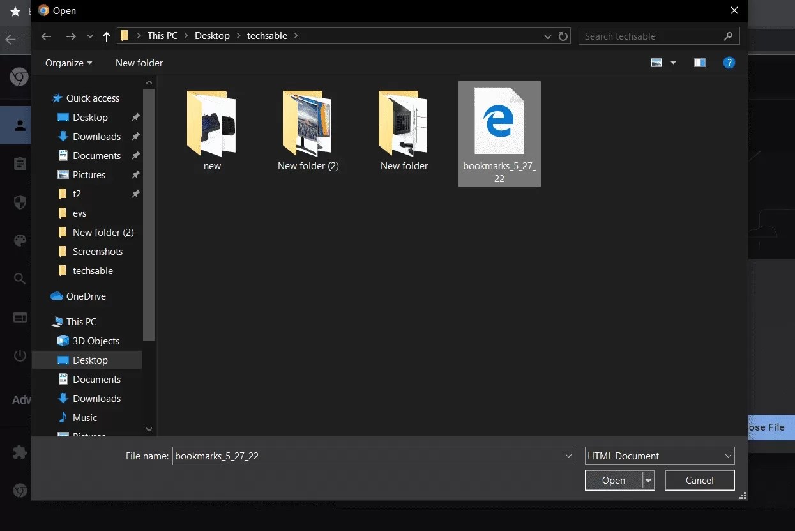Click the profile icon in Chrome settings sidebar
This screenshot has width=795, height=531.
click(19, 125)
